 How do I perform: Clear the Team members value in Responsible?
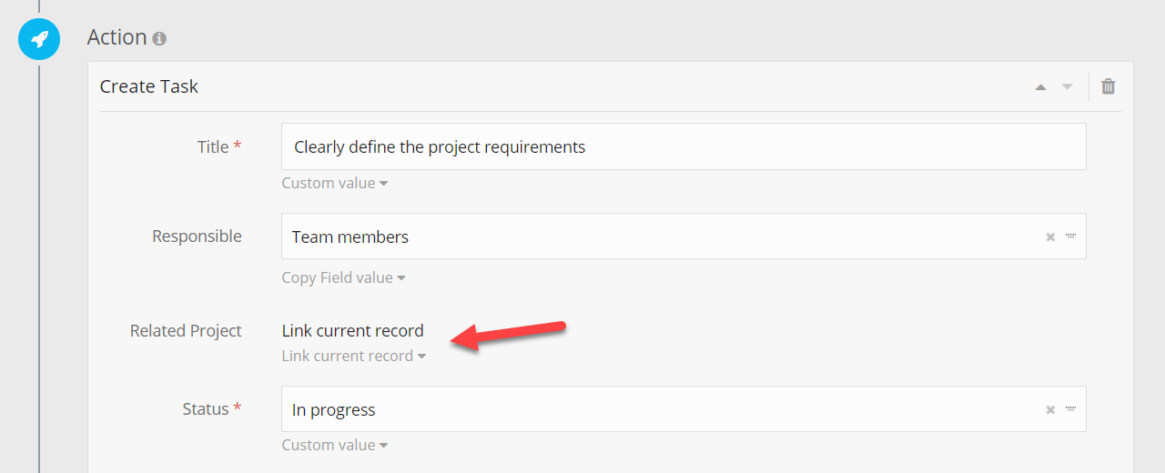coord(1050,236)
